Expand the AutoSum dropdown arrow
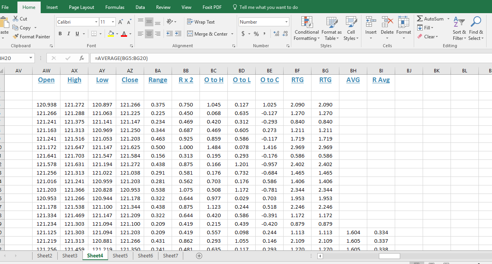This screenshot has height=264, width=492. pos(449,19)
